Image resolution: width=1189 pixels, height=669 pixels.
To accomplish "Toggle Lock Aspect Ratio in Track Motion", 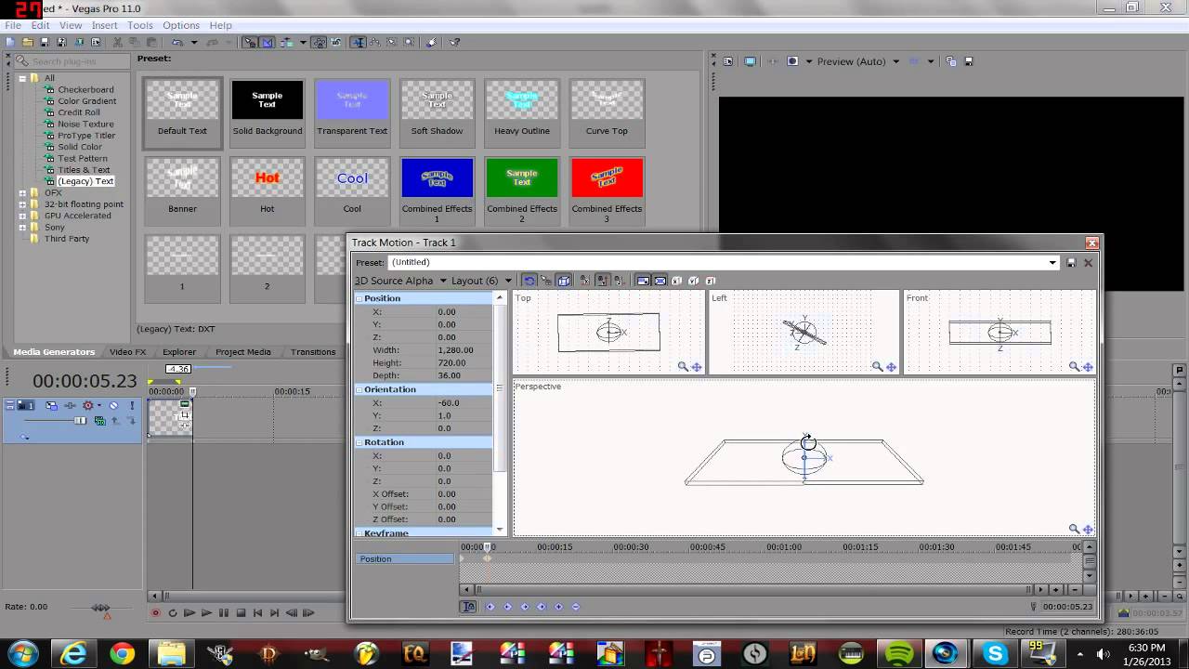I will [642, 281].
